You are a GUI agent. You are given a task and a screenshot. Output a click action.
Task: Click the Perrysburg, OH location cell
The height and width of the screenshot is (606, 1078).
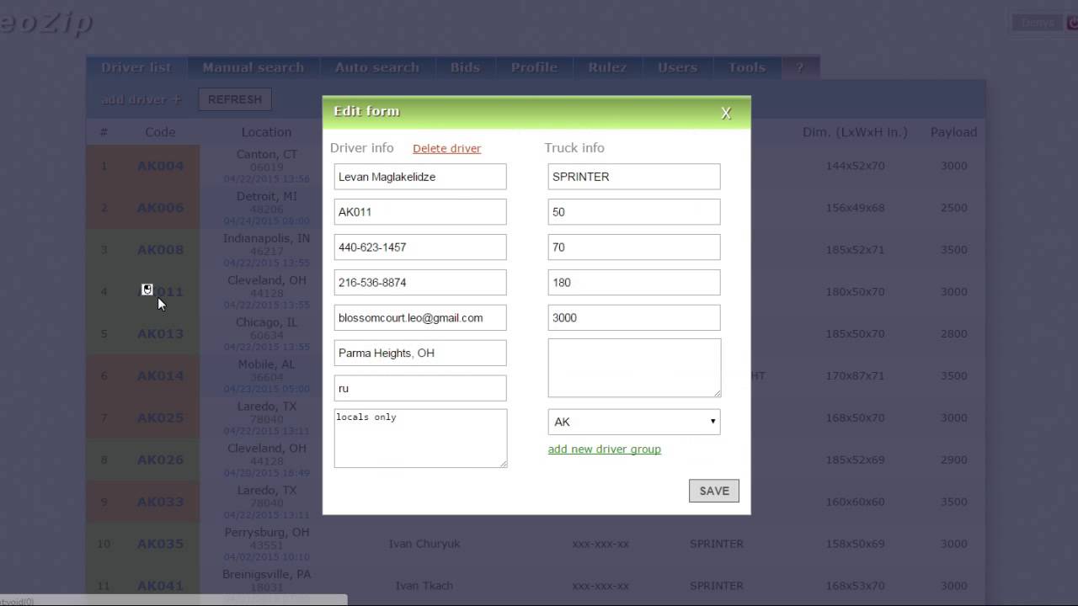(x=266, y=545)
